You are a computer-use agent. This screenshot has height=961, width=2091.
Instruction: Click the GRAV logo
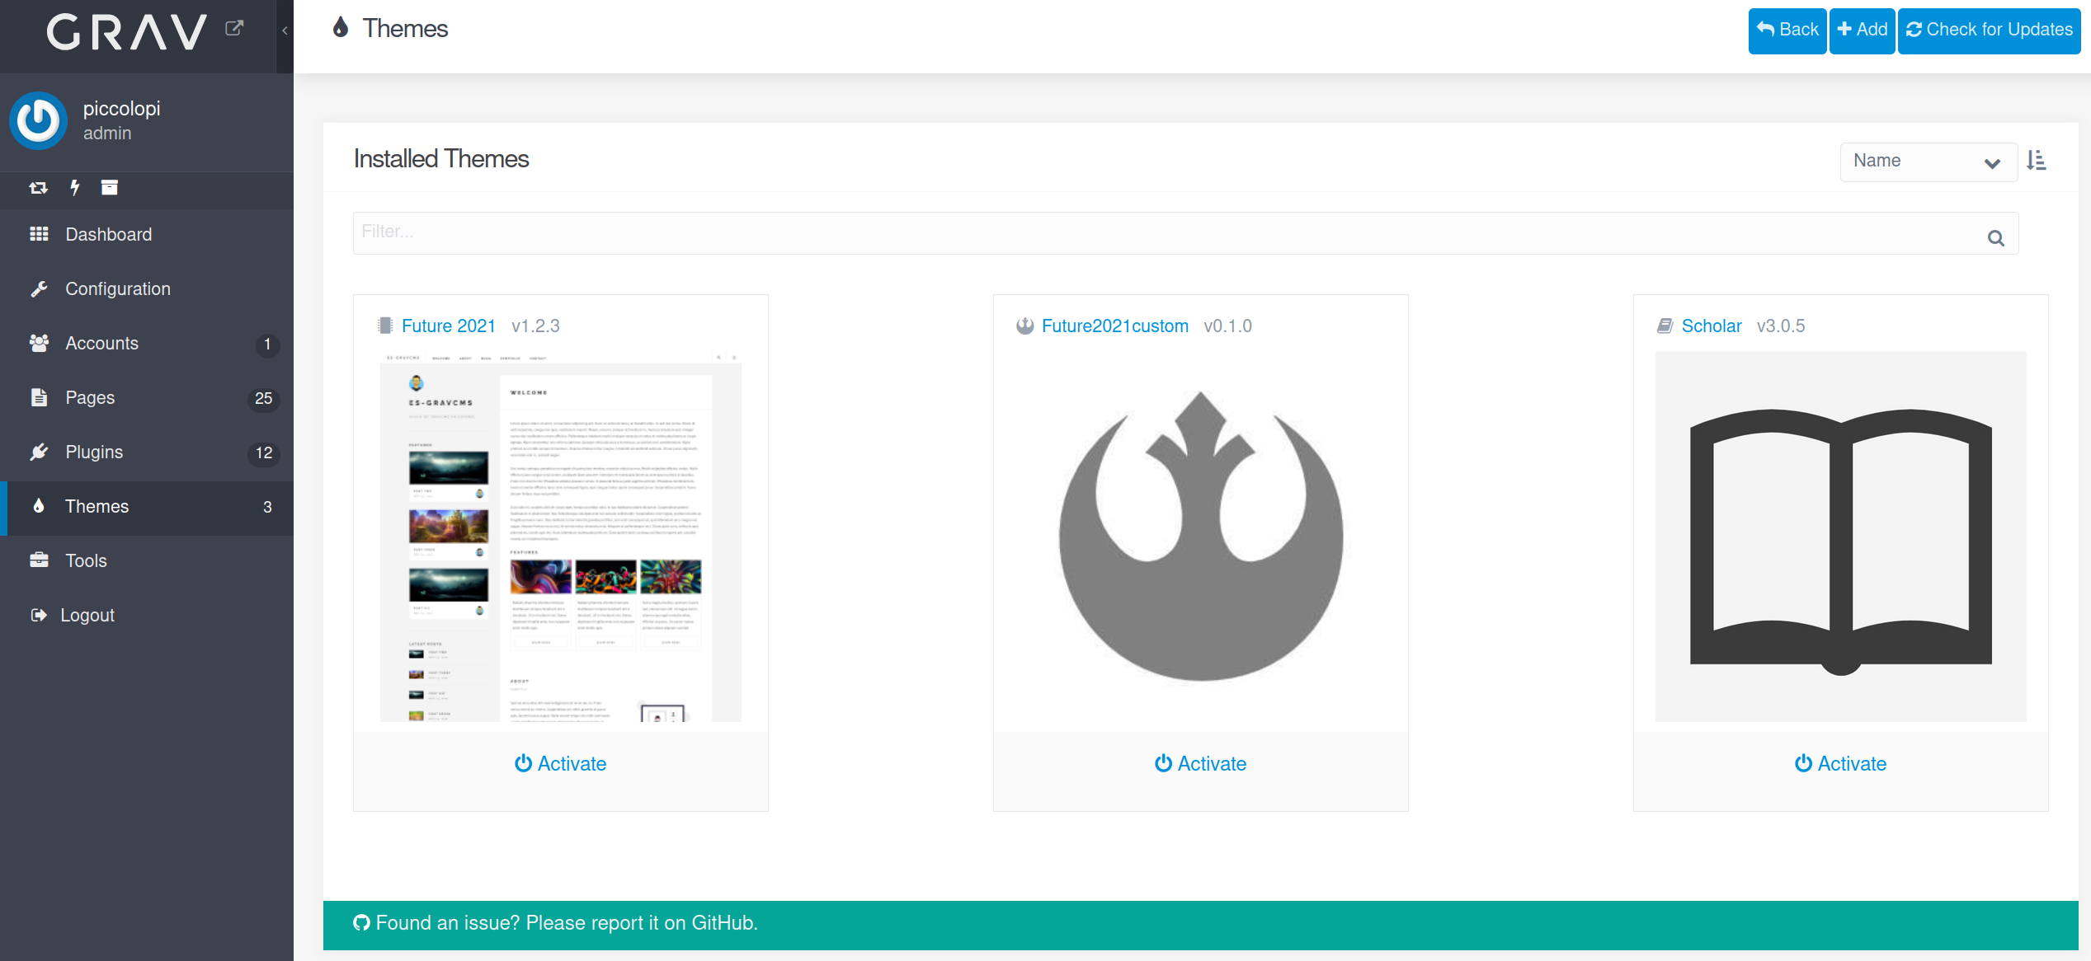(126, 32)
